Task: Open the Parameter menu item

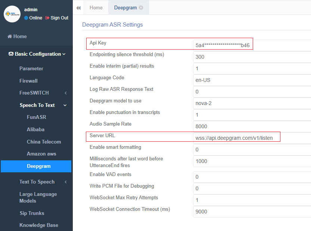Action: (x=31, y=68)
